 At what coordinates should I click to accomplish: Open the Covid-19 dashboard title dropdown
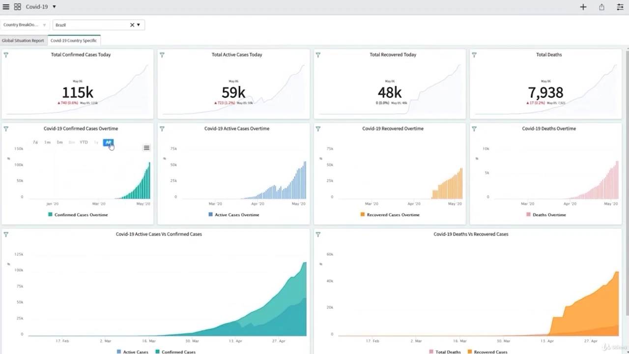pos(53,6)
